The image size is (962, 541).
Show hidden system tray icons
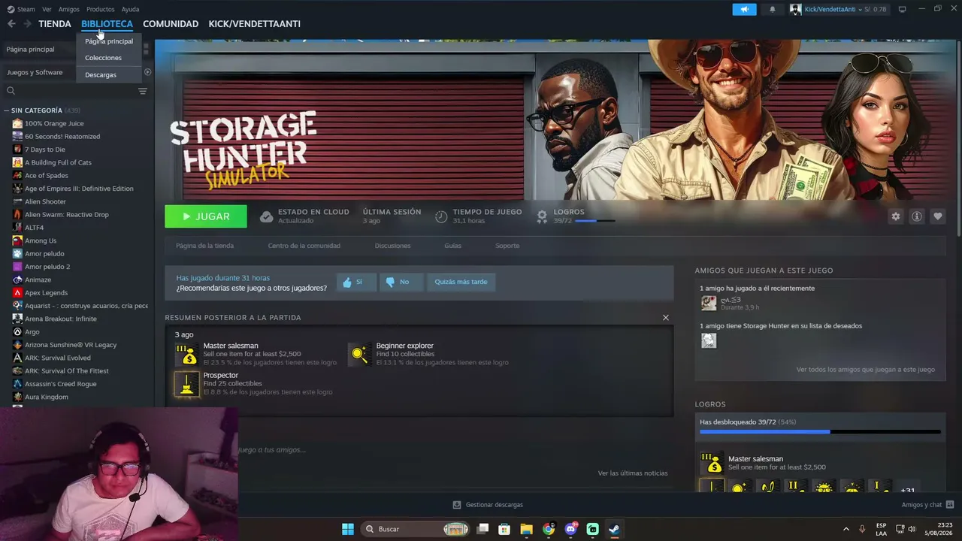(x=846, y=529)
